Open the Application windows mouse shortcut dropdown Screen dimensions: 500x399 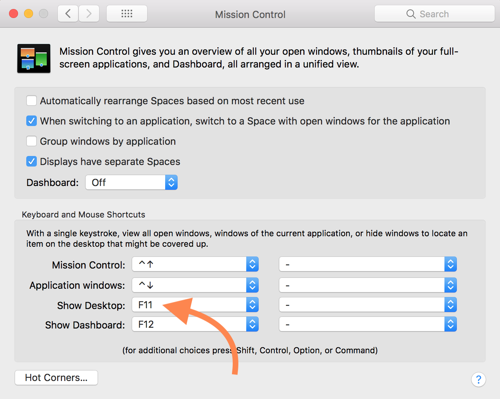368,285
